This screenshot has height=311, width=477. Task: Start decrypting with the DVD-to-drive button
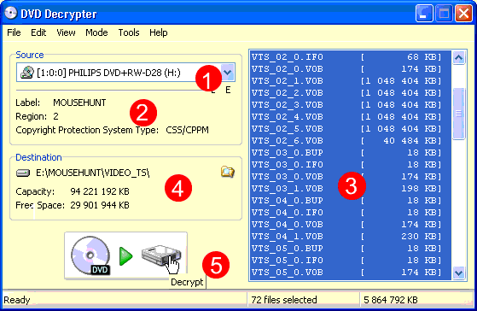pyautogui.click(x=125, y=255)
